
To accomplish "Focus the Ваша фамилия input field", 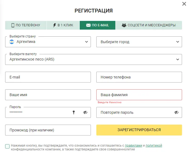I will pyautogui.click(x=139, y=95).
